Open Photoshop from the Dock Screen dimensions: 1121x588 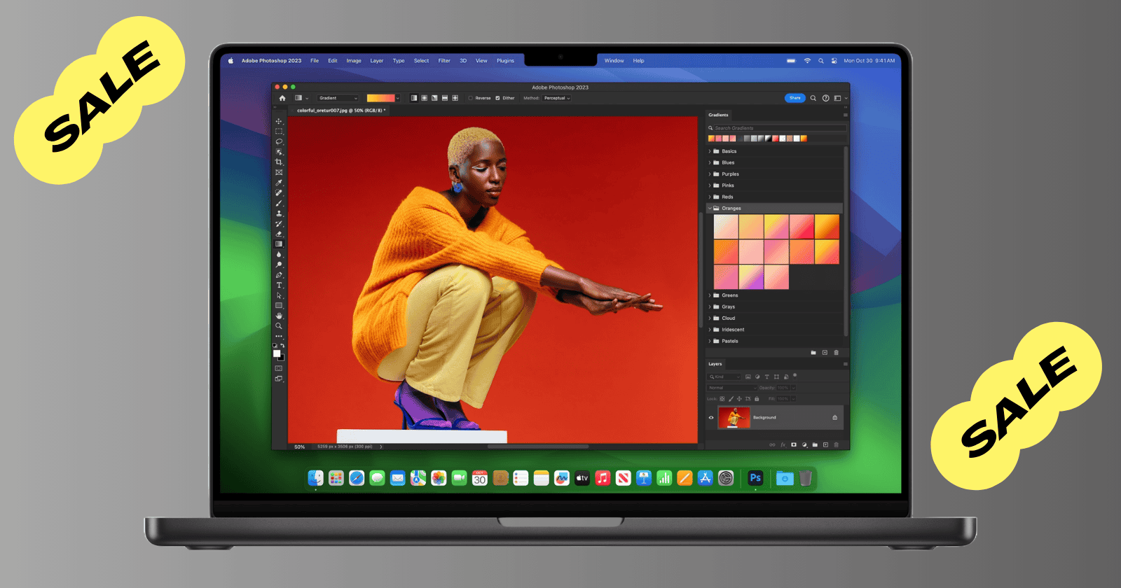[755, 478]
